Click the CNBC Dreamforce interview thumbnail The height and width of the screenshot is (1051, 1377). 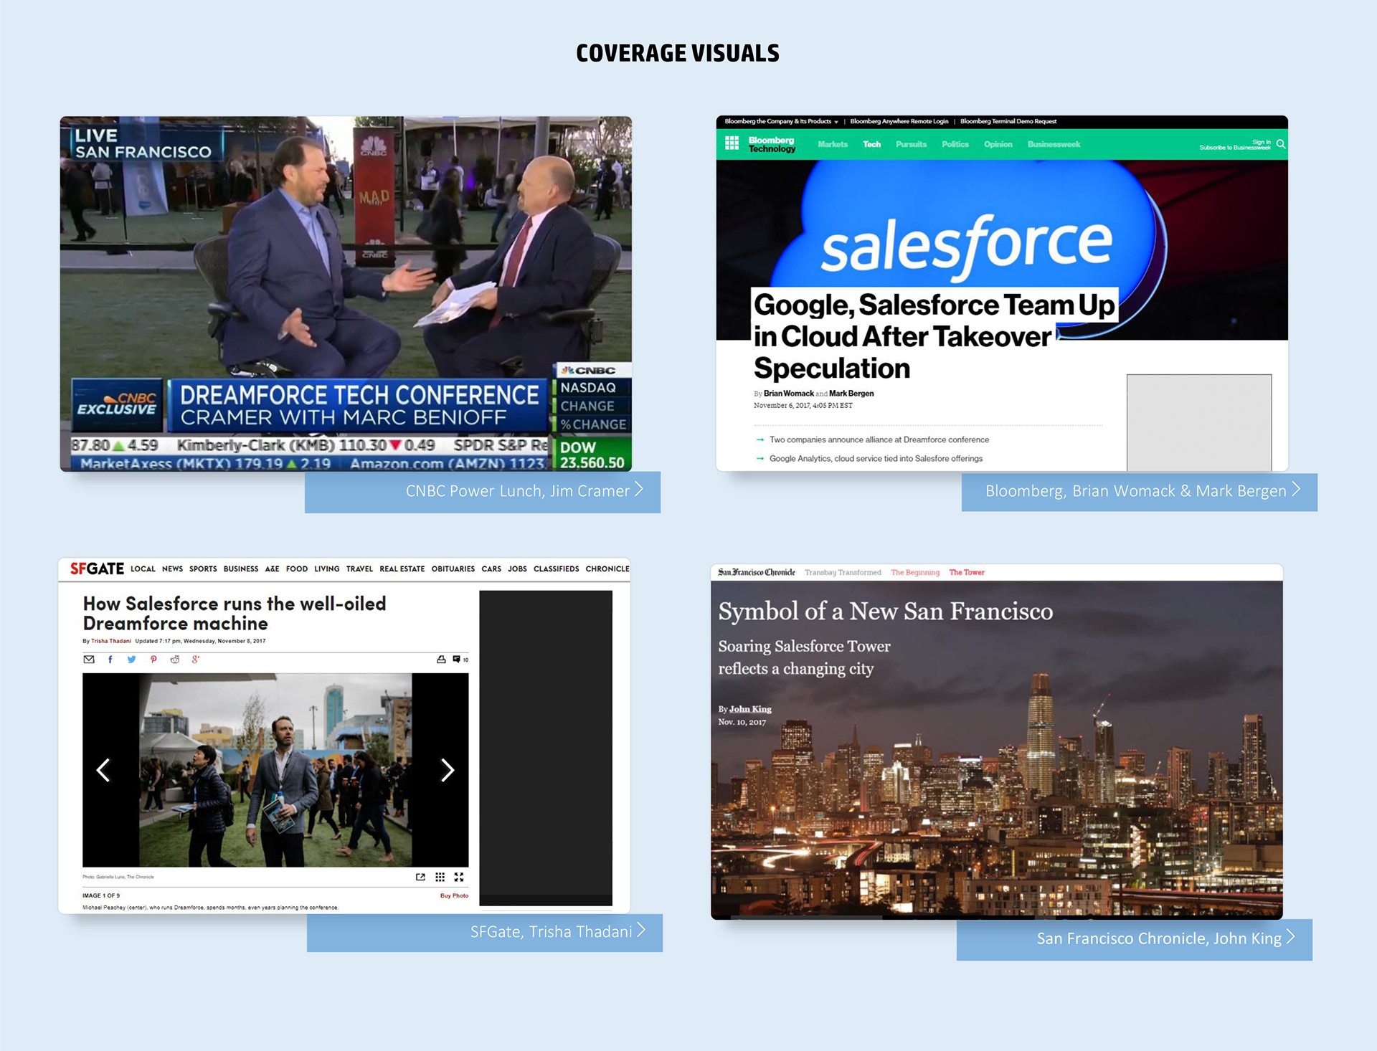346,293
